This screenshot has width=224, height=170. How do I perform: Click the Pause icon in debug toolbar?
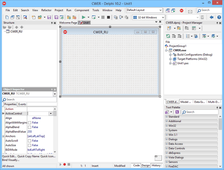tap(103, 17)
